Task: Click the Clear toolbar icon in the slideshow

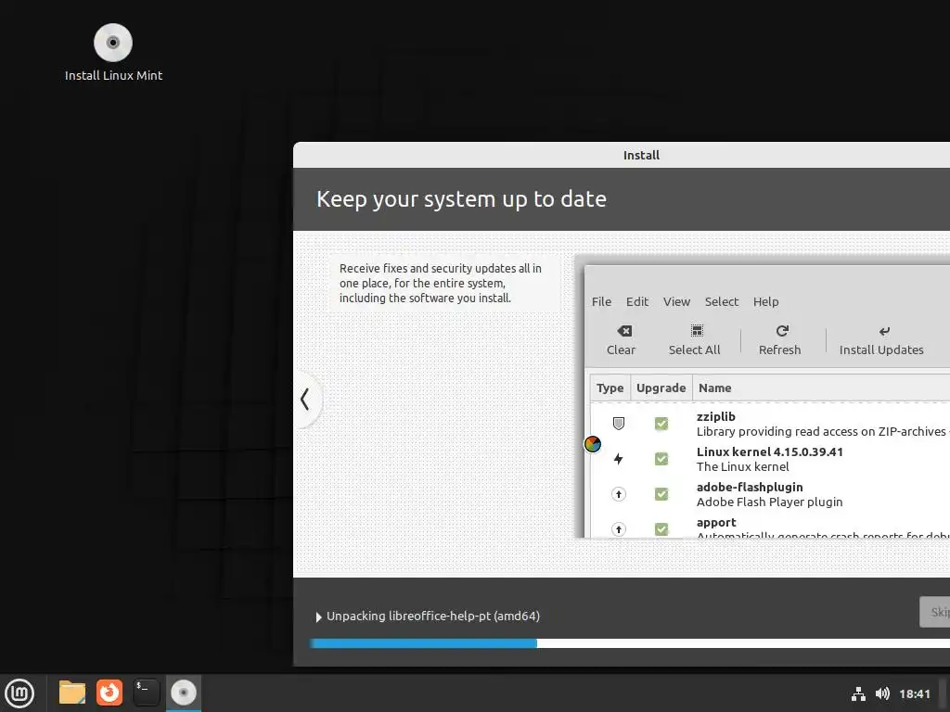Action: pos(624,331)
